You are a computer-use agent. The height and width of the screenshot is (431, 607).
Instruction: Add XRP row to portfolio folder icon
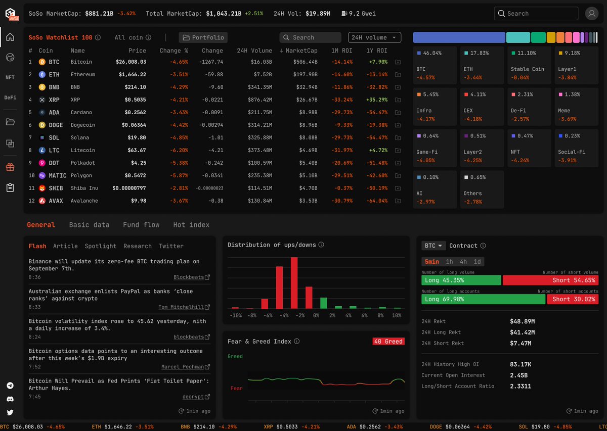point(398,100)
